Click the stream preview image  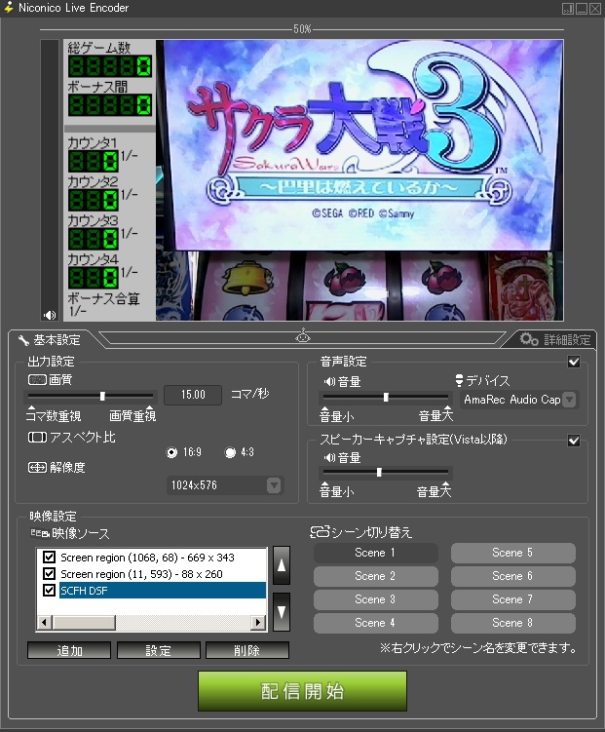coord(314,180)
